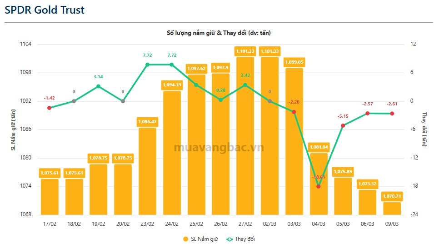Click the green Thay đổi legend marker
This screenshot has height=244, width=434.
coord(230,239)
